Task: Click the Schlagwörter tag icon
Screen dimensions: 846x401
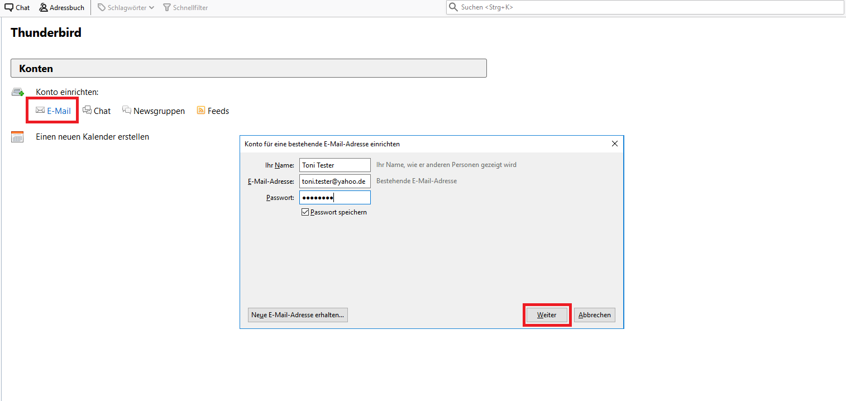Action: point(102,8)
